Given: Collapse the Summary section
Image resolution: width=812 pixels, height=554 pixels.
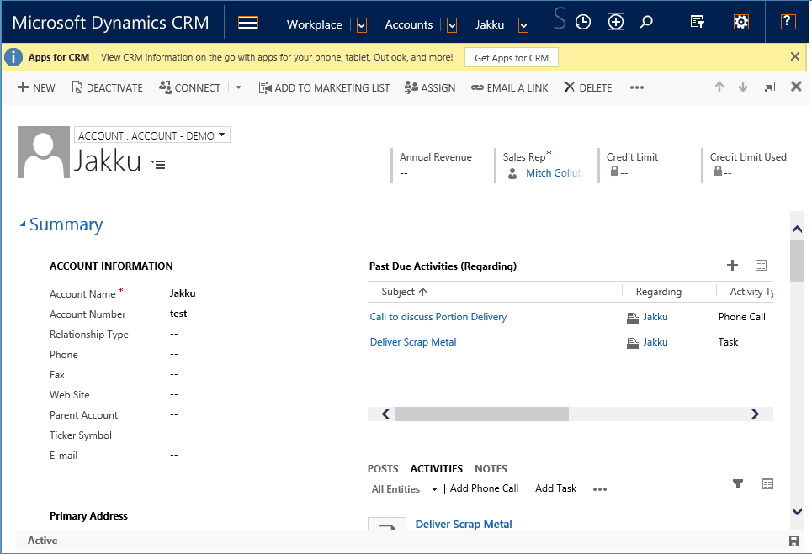Looking at the screenshot, I should click(x=61, y=224).
